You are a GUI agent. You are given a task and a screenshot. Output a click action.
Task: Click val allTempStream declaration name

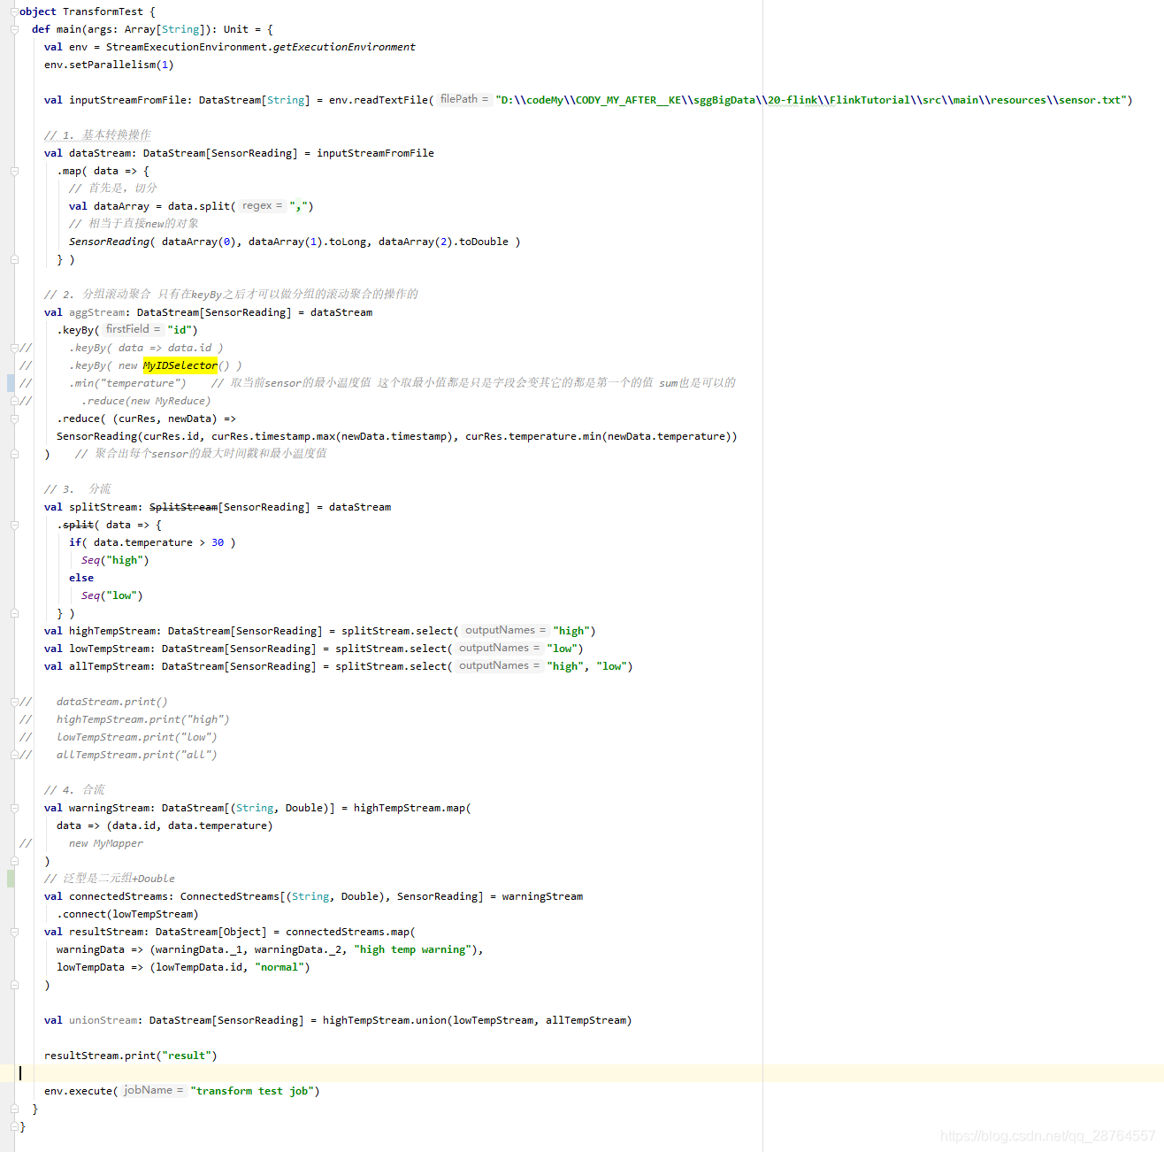tap(109, 666)
